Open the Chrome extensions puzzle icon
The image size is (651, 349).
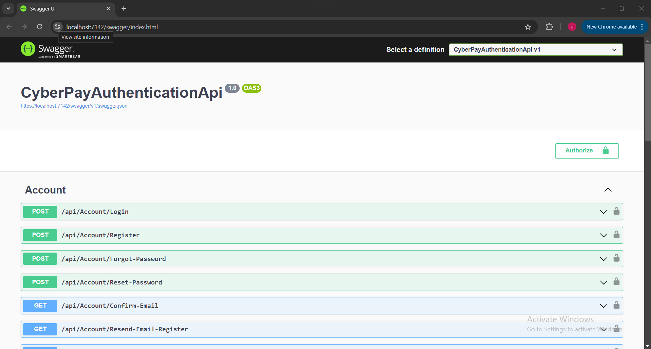tap(549, 27)
